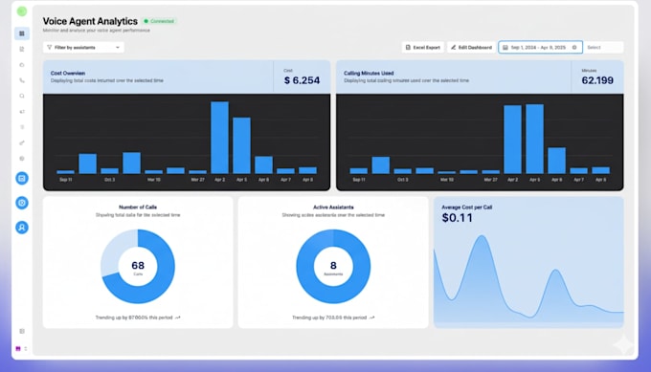Click the '8' assistants count in the donut

pyautogui.click(x=333, y=266)
